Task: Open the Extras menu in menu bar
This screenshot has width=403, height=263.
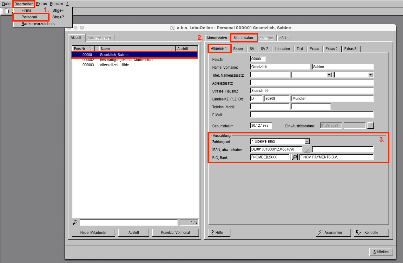Action: (42, 4)
